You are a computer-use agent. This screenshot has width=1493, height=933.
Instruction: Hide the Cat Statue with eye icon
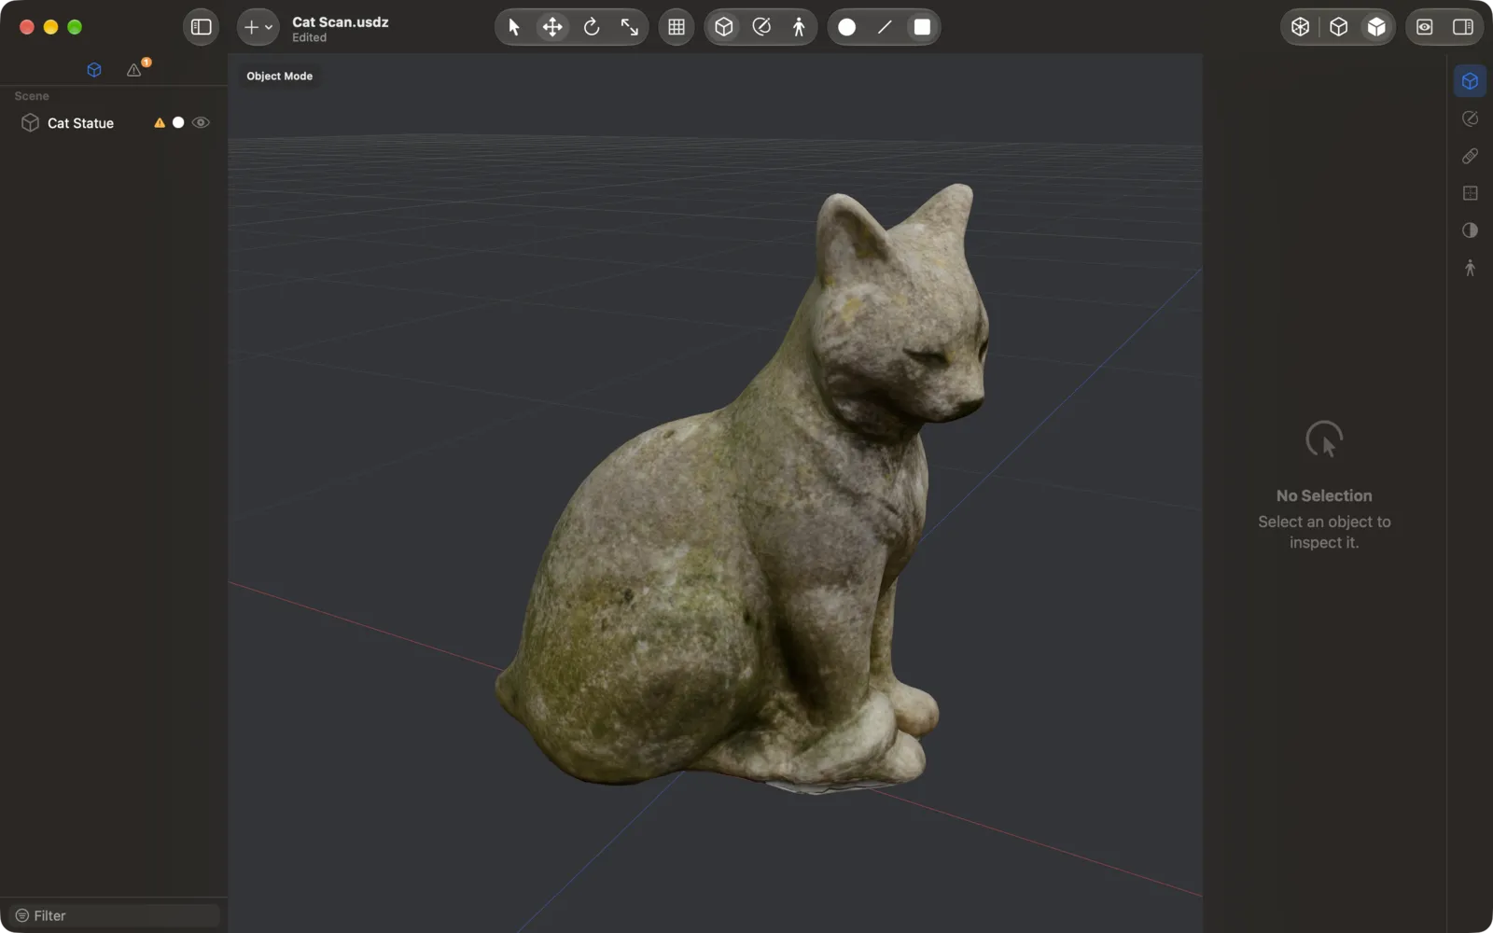[x=201, y=123]
